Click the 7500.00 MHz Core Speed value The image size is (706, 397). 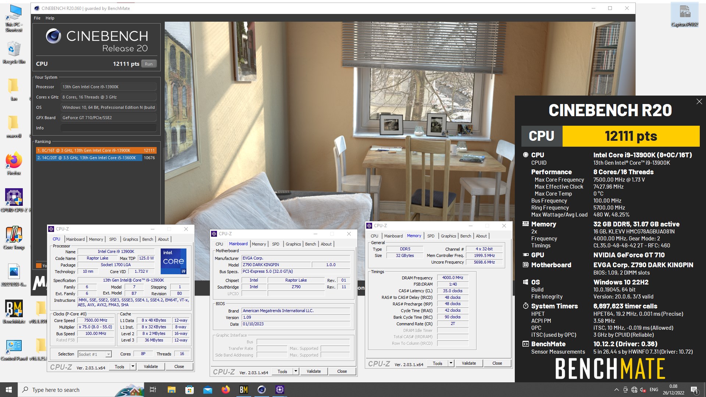[96, 321]
